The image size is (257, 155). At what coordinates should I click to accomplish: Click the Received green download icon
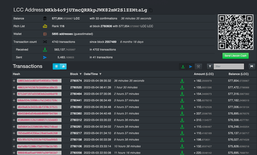(45, 50)
